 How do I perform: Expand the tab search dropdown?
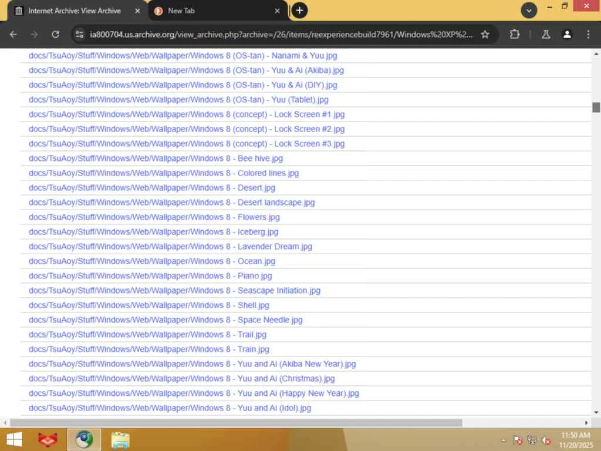click(x=529, y=11)
